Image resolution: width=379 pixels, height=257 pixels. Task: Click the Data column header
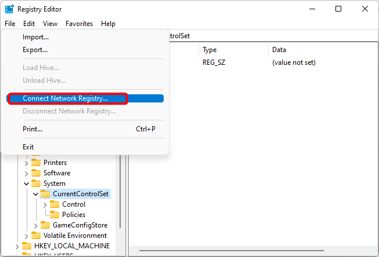[x=323, y=50]
